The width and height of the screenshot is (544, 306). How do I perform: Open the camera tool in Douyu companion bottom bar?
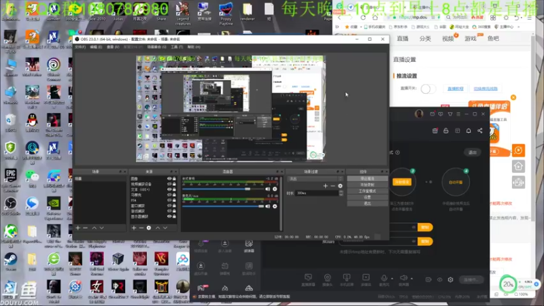327,279
